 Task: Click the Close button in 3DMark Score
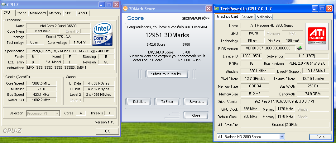[196, 115]
